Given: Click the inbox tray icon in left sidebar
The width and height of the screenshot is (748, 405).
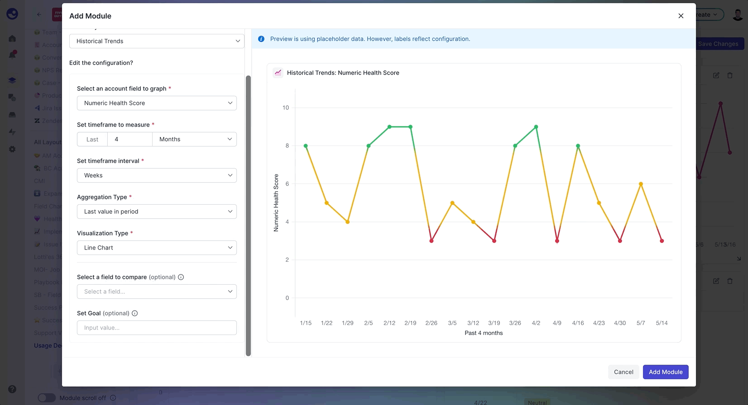Looking at the screenshot, I should pyautogui.click(x=12, y=115).
